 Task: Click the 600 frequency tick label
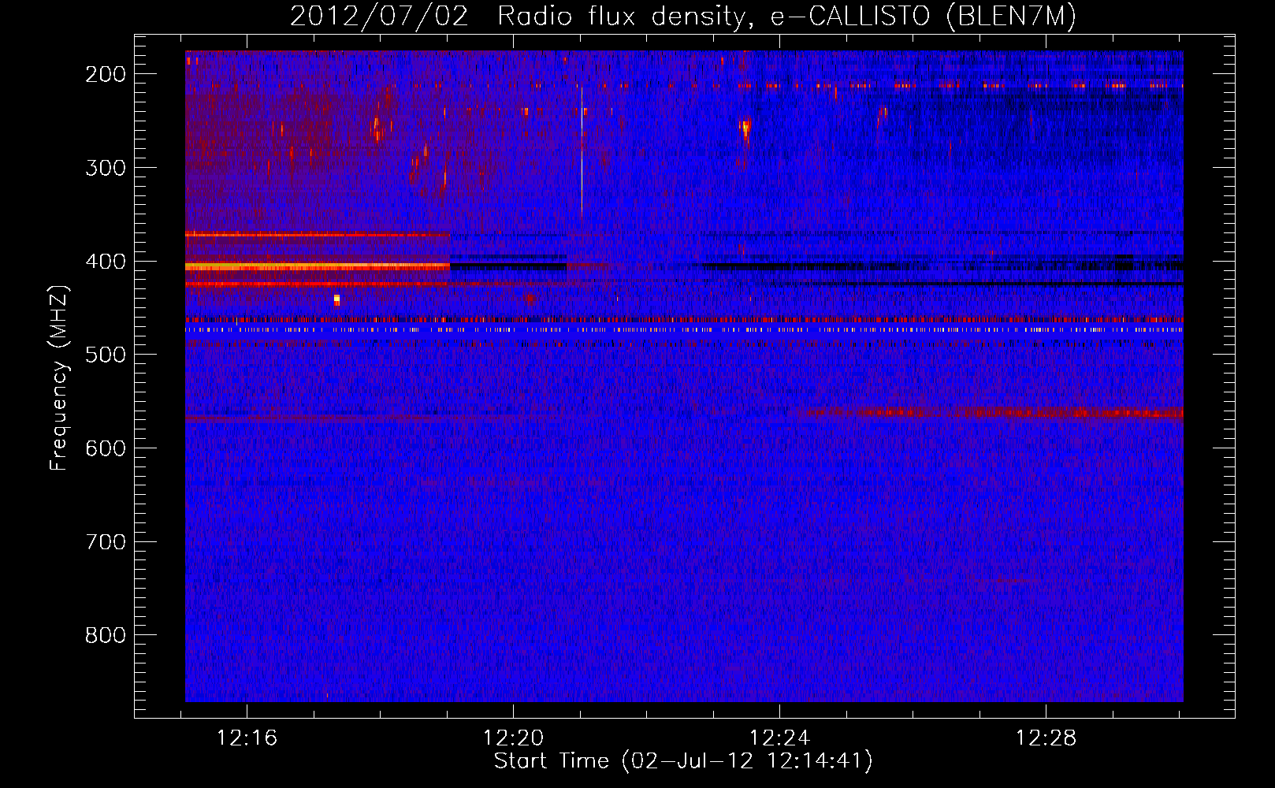(x=106, y=448)
